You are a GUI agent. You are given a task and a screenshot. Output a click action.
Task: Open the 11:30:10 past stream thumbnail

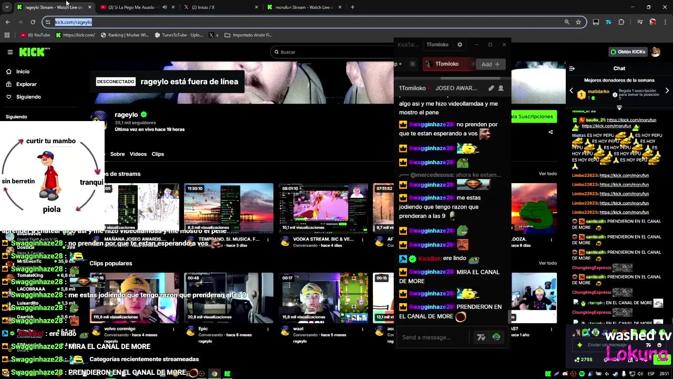pos(229,207)
